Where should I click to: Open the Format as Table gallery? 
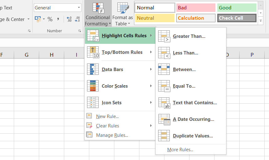[123, 14]
